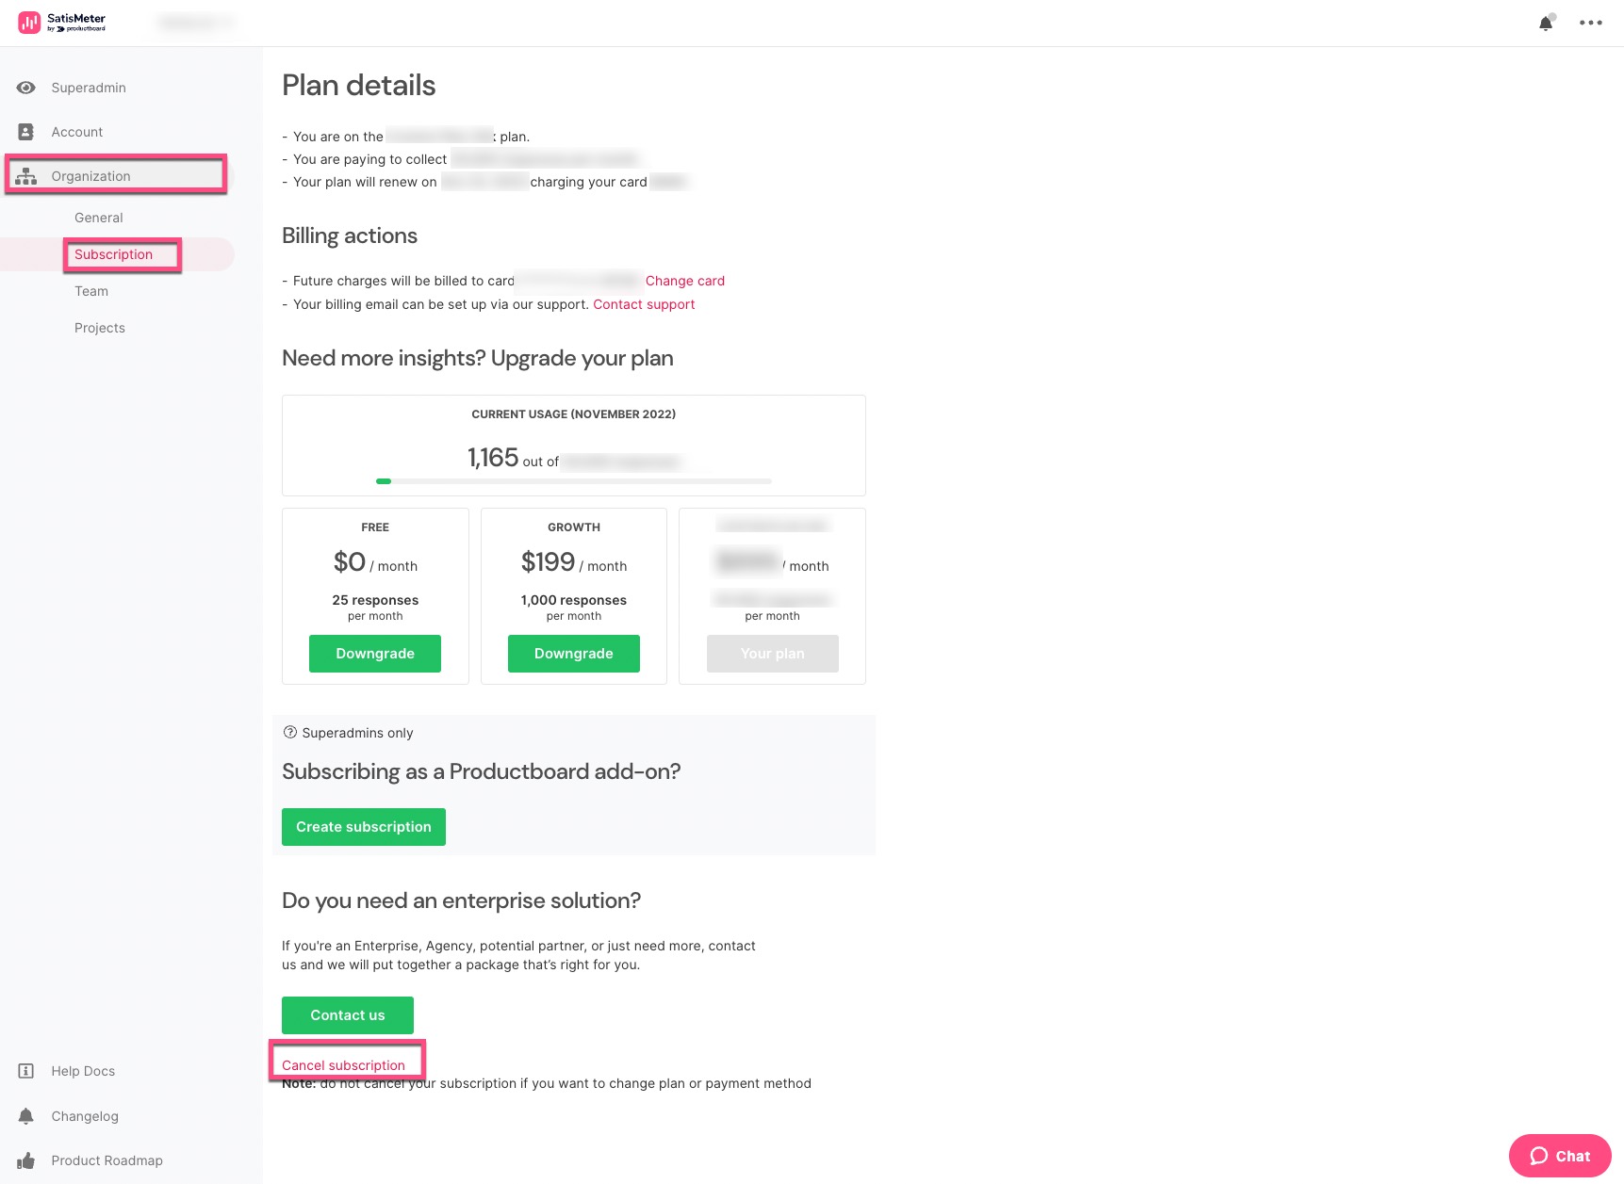Click the Superadmins only question mark icon

click(x=290, y=732)
